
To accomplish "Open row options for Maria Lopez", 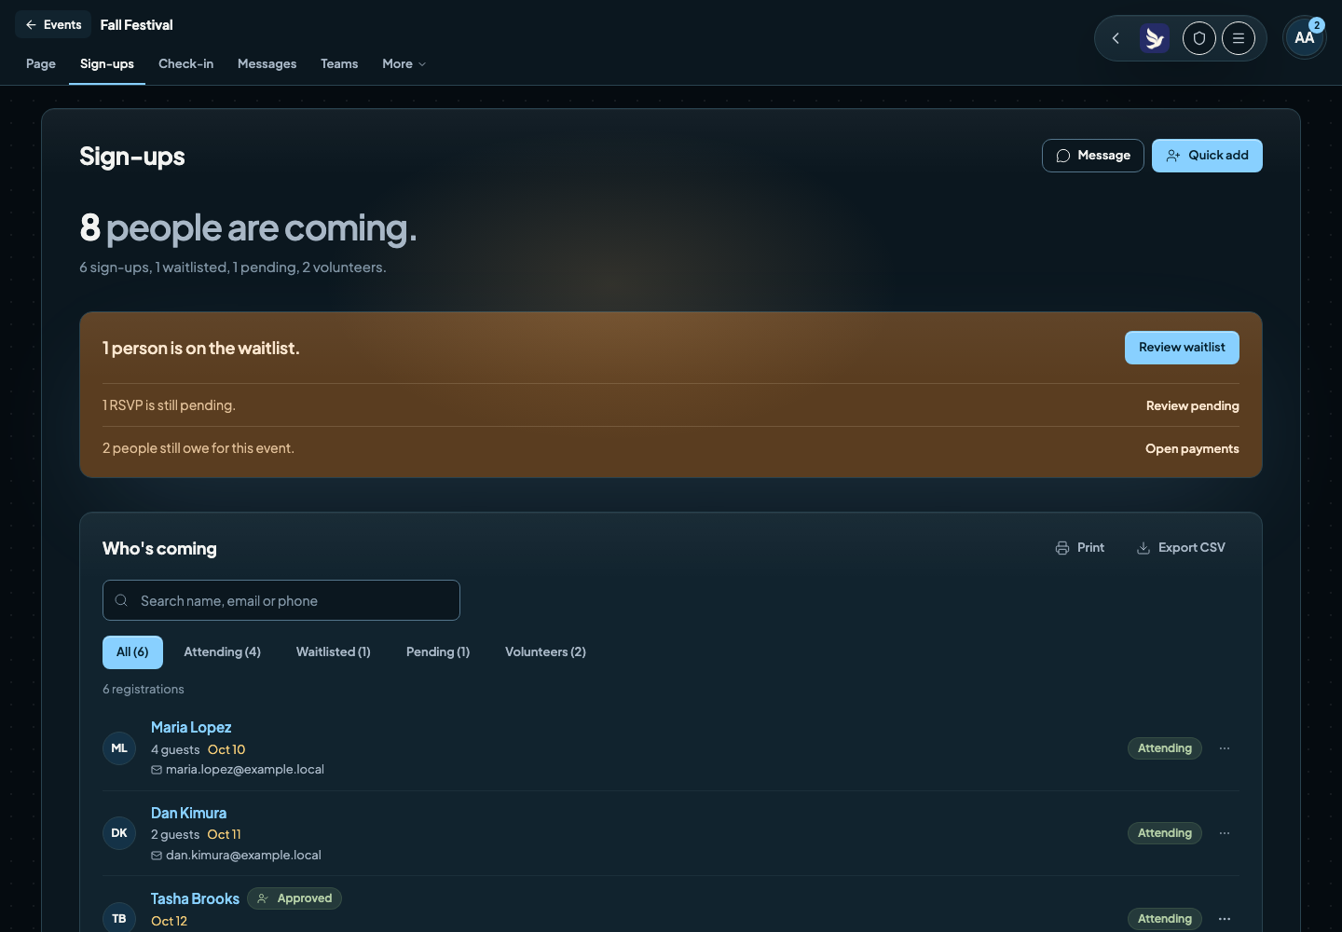I will click(1225, 748).
